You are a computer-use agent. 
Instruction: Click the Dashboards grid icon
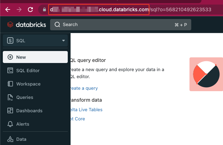click(x=10, y=111)
